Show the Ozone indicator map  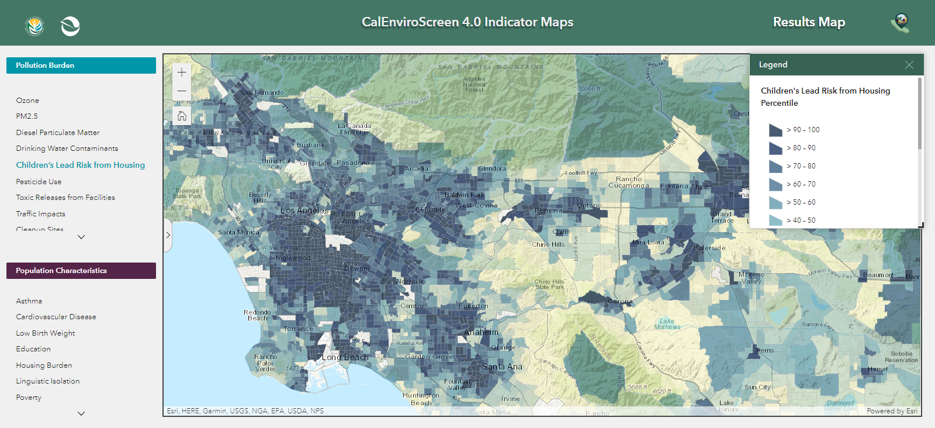tap(27, 101)
